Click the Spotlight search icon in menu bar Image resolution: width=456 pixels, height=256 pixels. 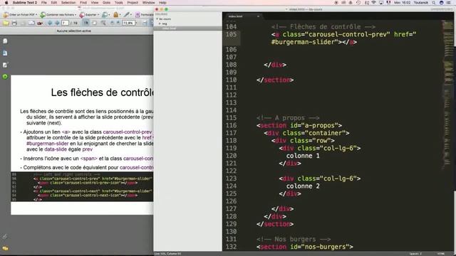(433, 3)
